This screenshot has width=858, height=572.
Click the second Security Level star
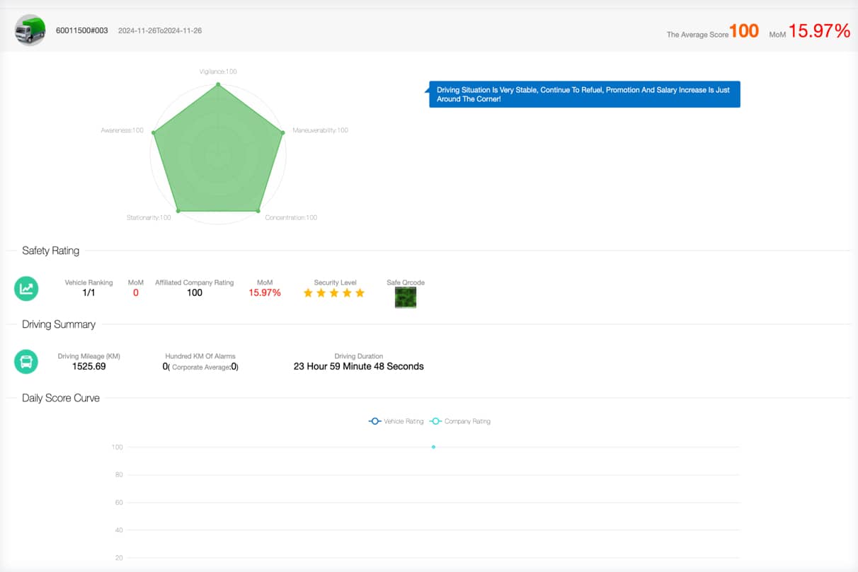tap(321, 292)
